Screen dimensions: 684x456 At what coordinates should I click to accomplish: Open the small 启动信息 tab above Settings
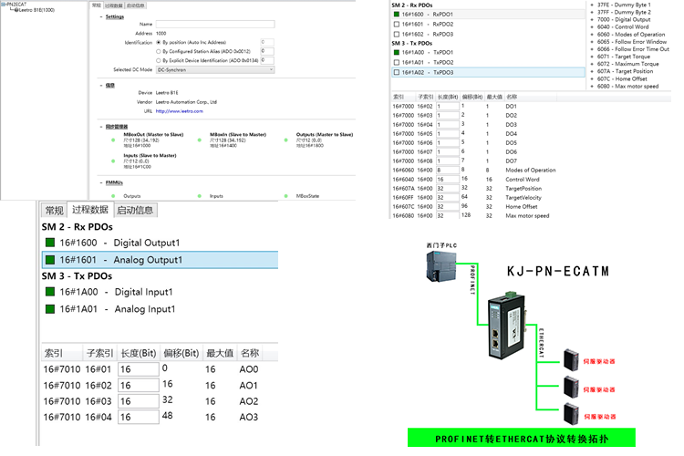[x=135, y=5]
